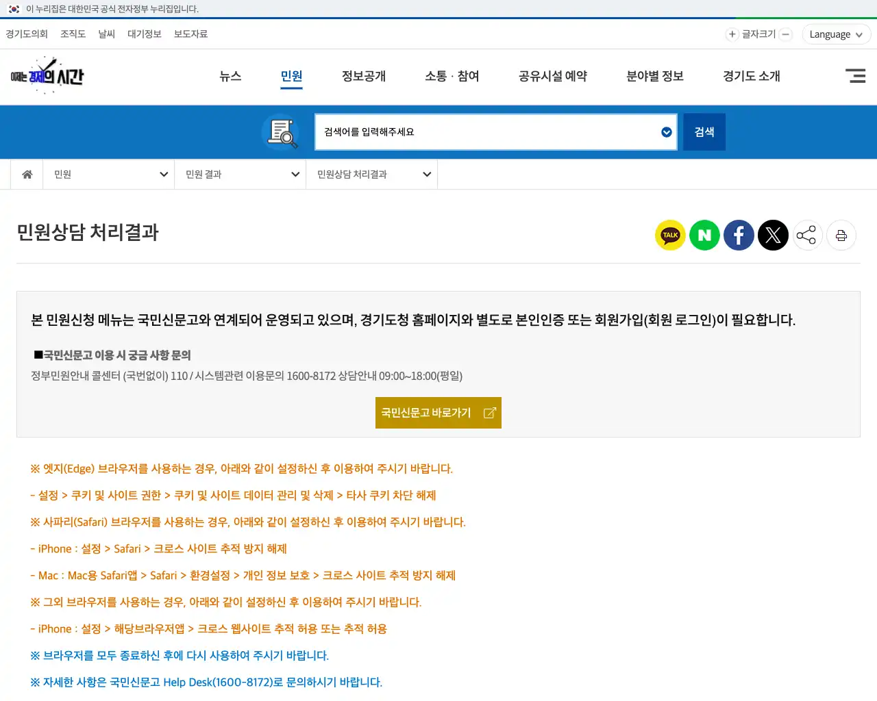
Task: Share page on Facebook icon
Action: (x=739, y=235)
